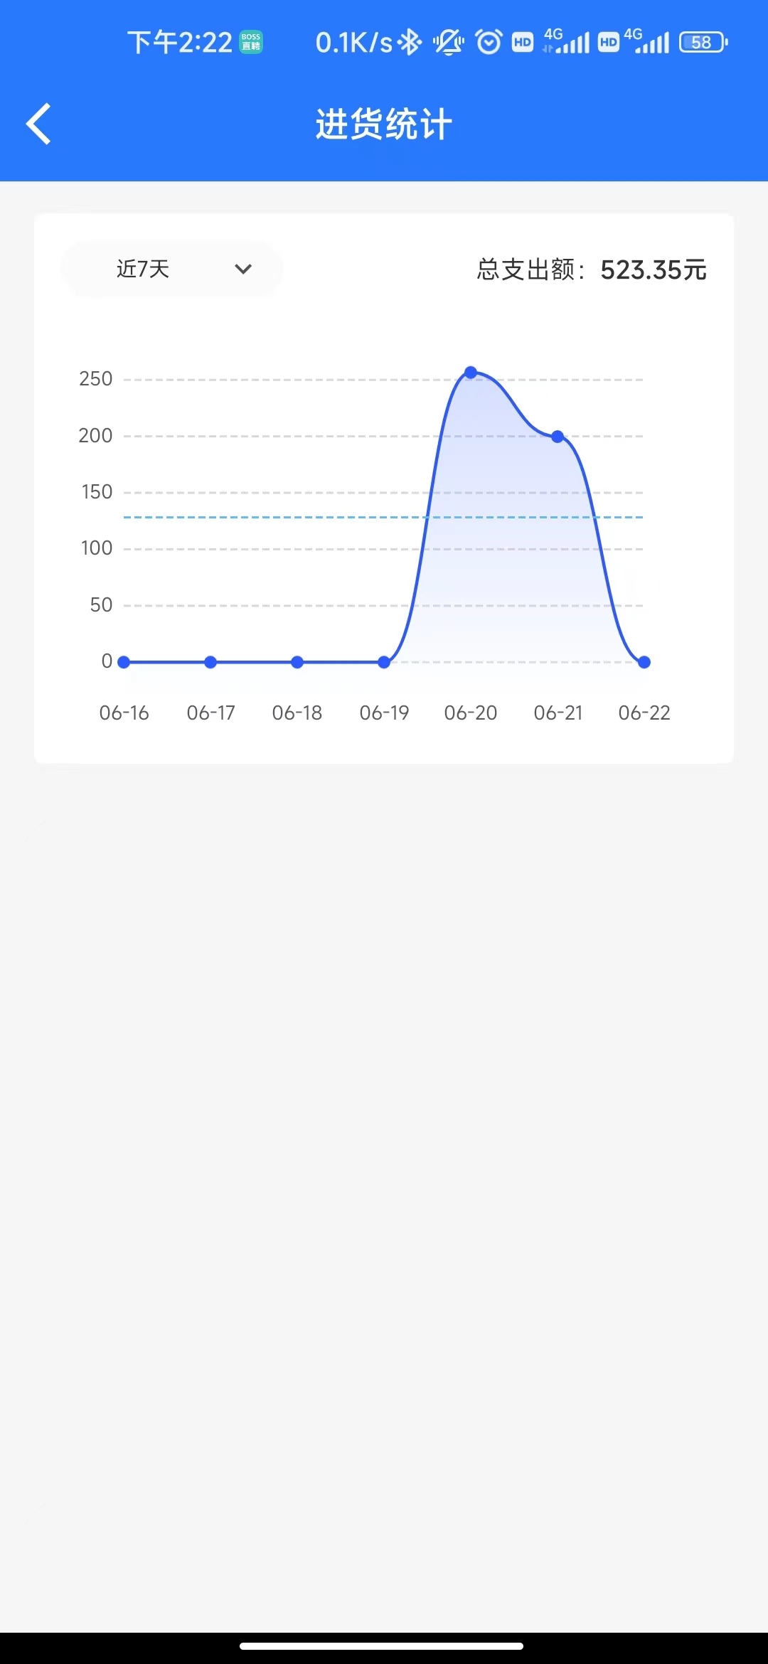This screenshot has height=1664, width=768.
Task: Tap the 进货统计 page title
Action: (x=384, y=124)
